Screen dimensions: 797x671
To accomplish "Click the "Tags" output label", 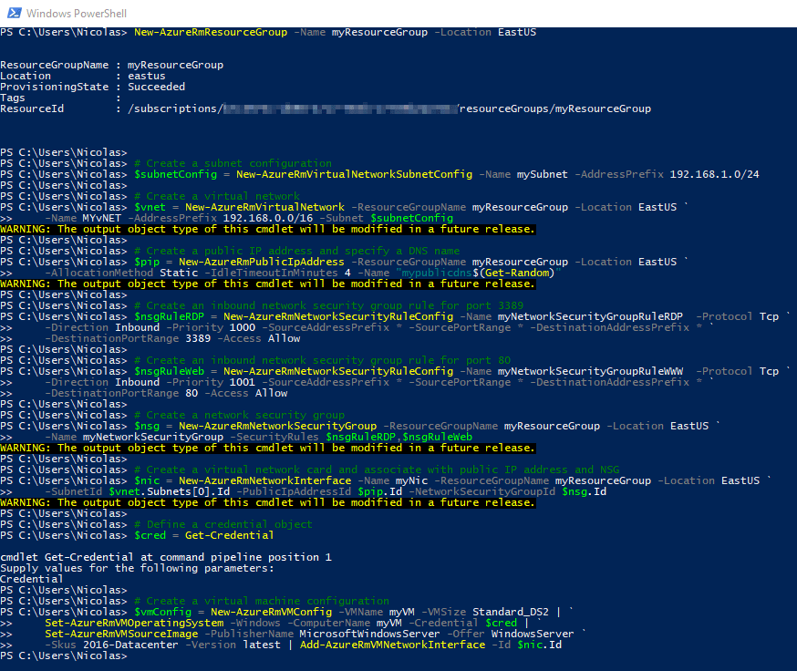I will click(x=13, y=98).
